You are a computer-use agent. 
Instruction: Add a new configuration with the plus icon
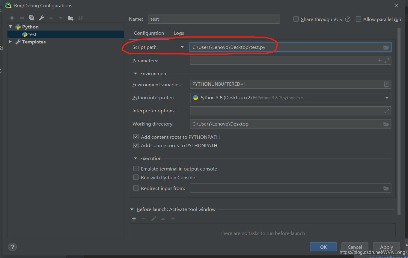tap(12, 18)
